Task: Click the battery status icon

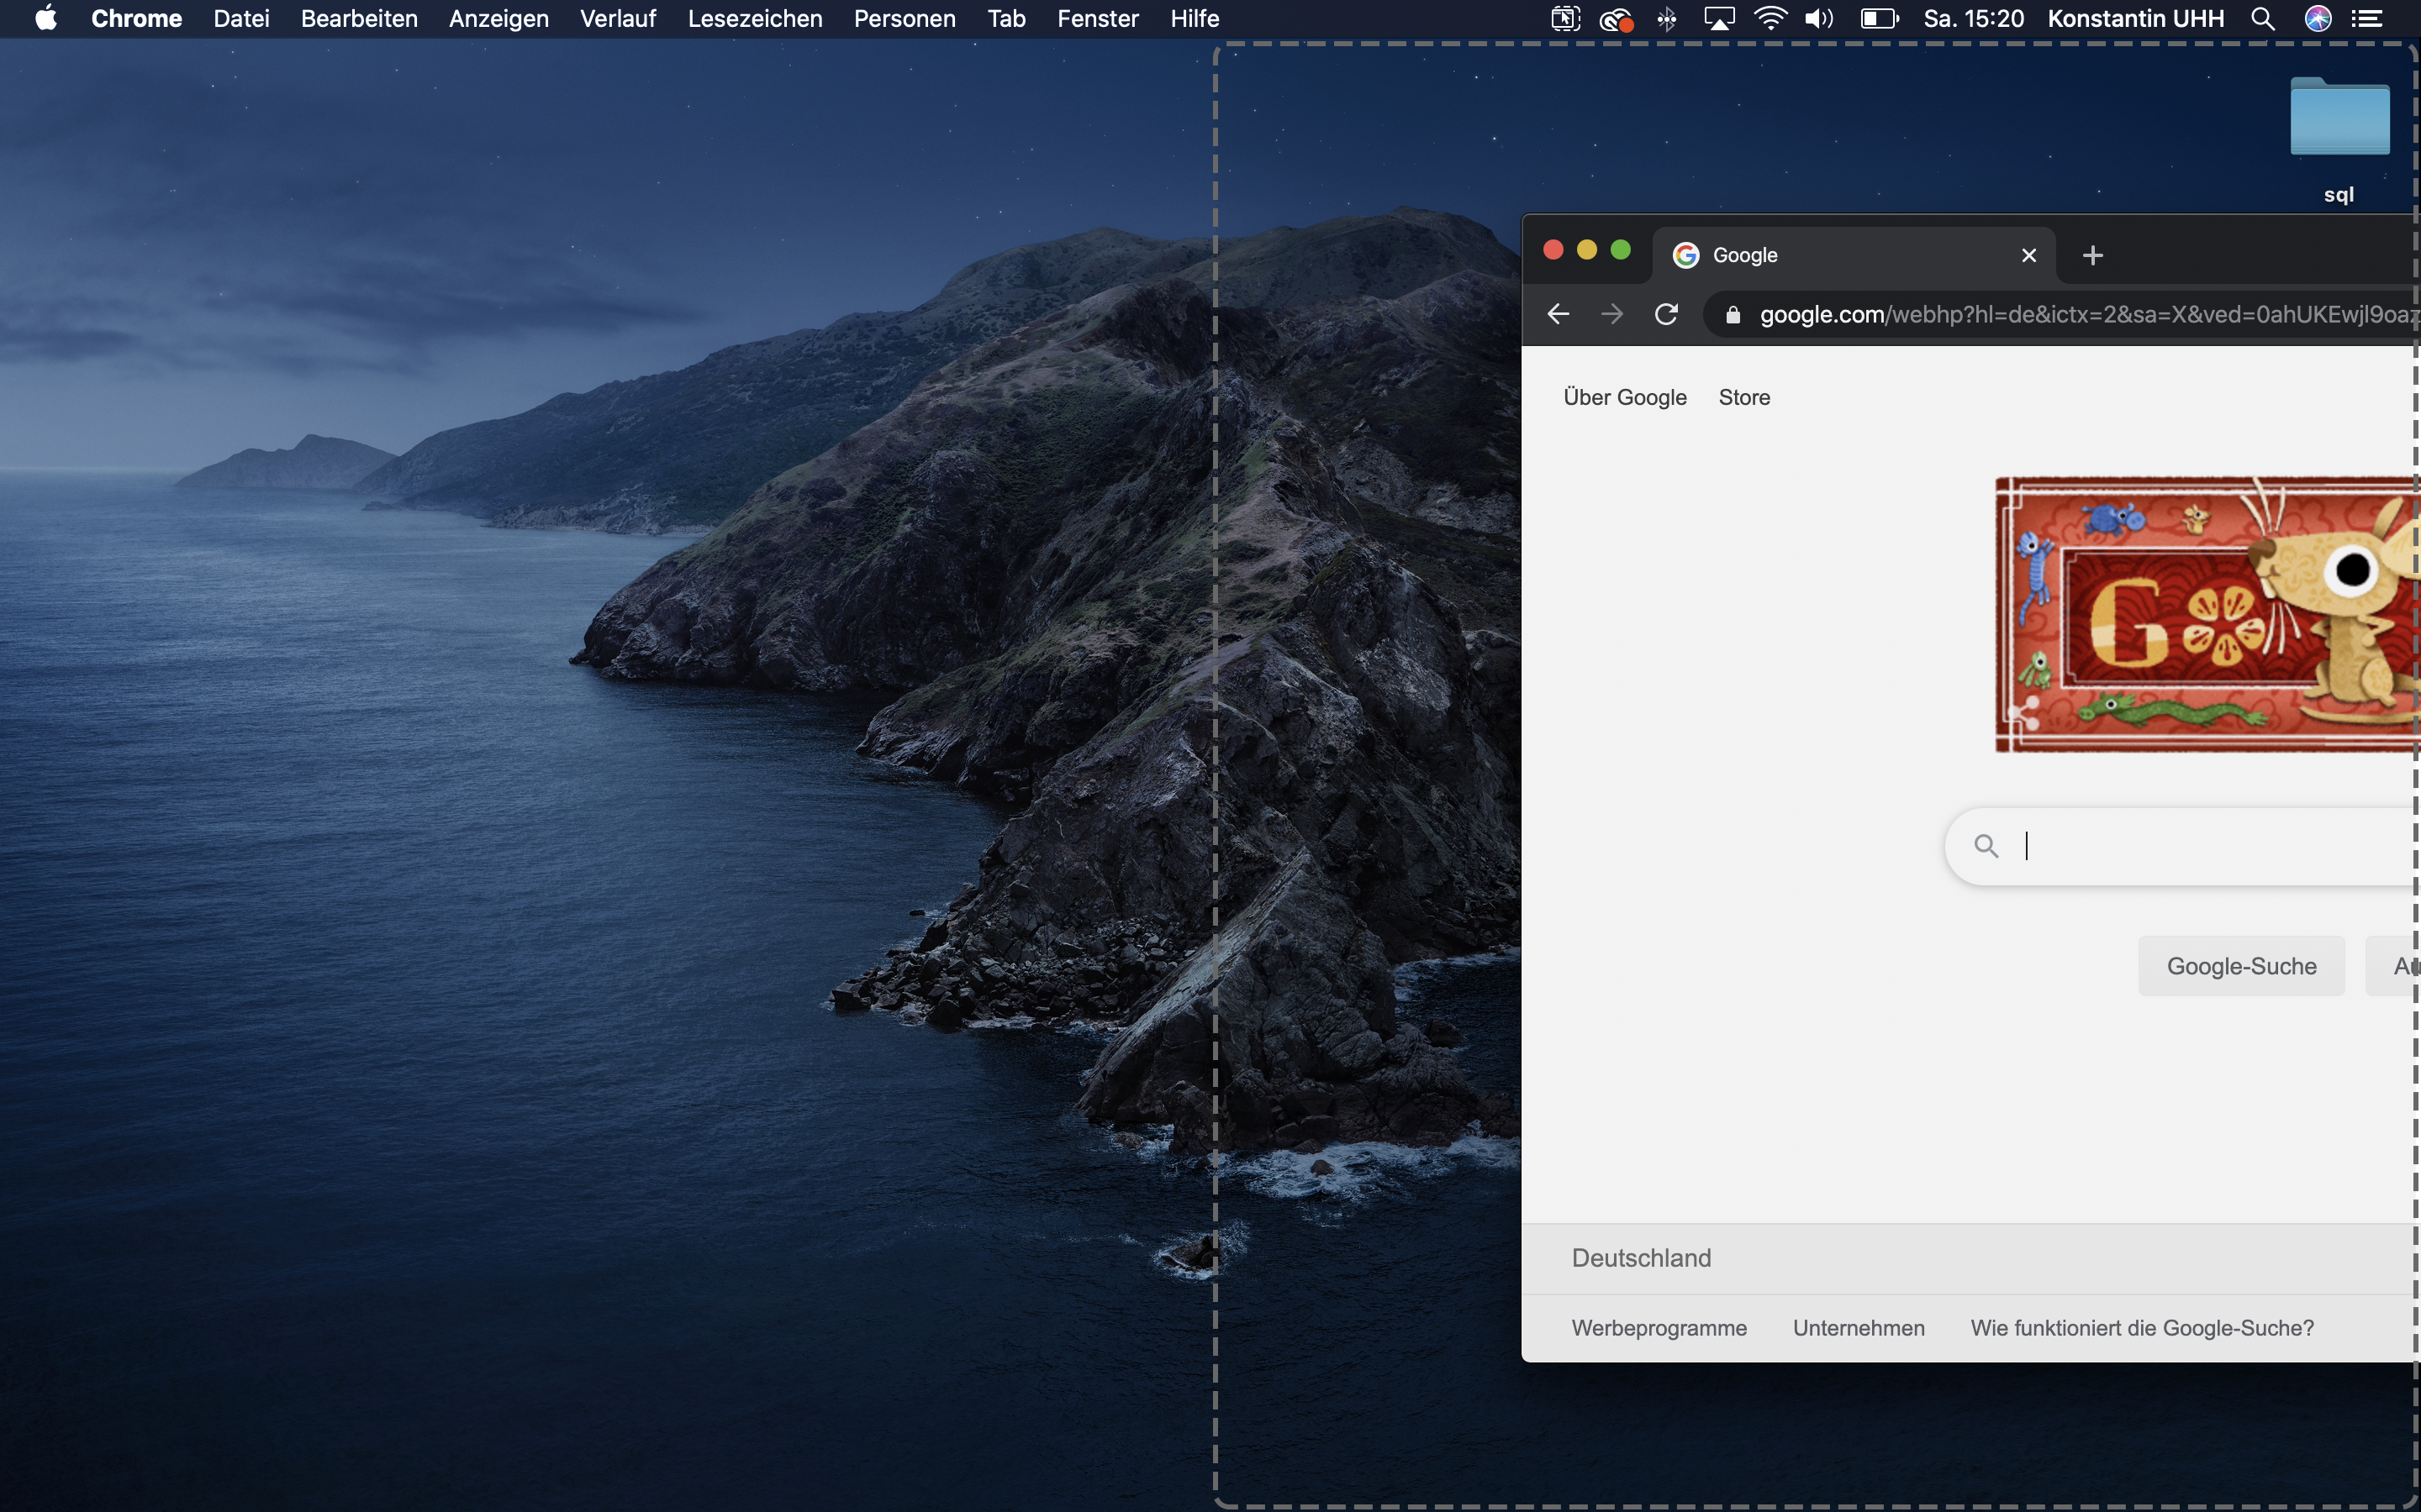Action: (1880, 18)
